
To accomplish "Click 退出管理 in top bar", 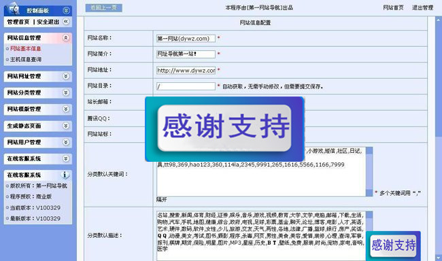I will 422,7.
